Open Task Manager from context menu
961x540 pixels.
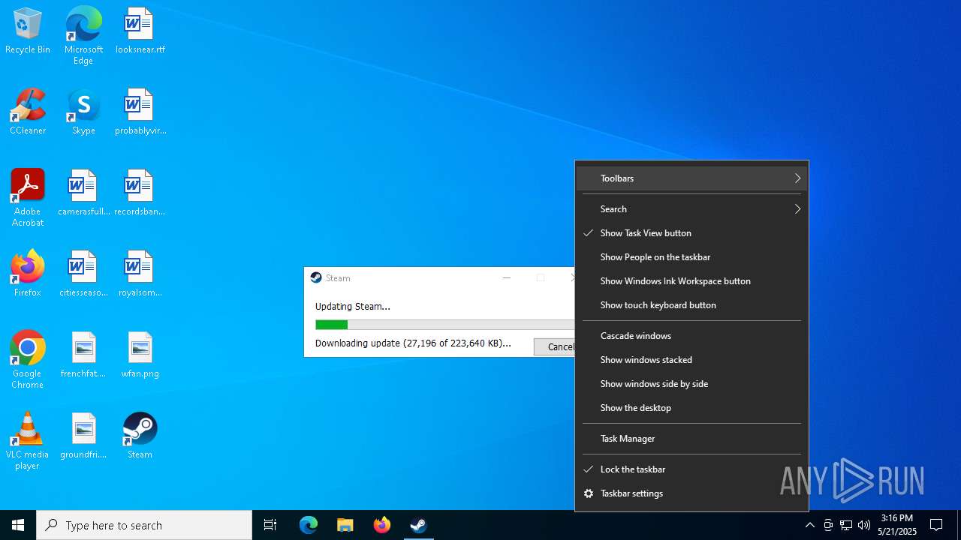point(691,439)
